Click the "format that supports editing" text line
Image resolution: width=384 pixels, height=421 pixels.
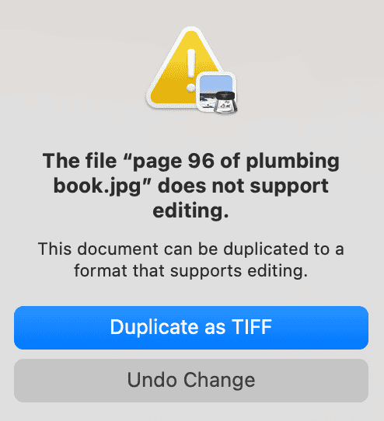[x=191, y=270]
